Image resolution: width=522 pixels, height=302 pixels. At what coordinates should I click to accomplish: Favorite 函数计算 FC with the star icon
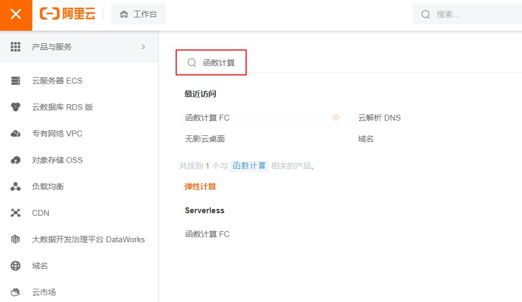pos(336,117)
